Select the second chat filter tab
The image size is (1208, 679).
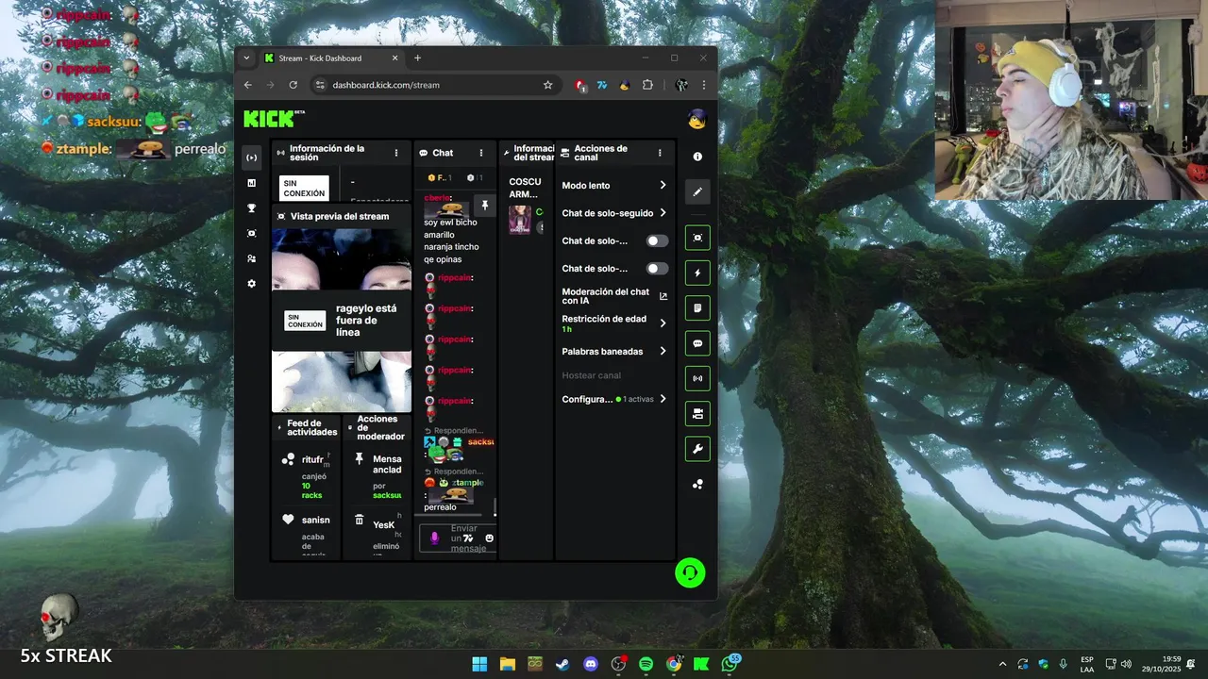(x=475, y=177)
